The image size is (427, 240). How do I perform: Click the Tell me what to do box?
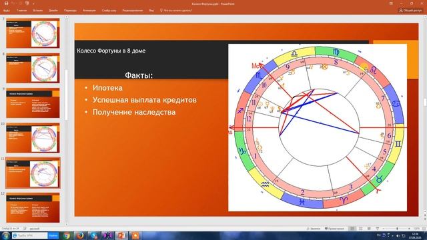tap(176, 11)
